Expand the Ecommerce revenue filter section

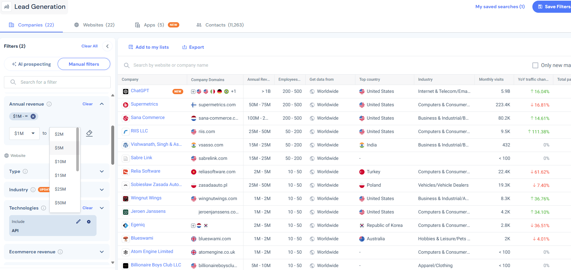pyautogui.click(x=102, y=252)
